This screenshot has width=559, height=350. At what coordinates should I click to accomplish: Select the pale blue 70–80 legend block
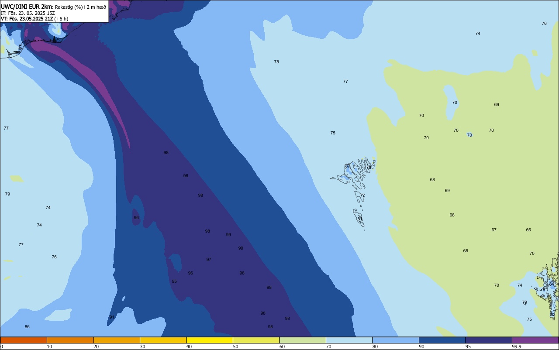pyautogui.click(x=349, y=340)
